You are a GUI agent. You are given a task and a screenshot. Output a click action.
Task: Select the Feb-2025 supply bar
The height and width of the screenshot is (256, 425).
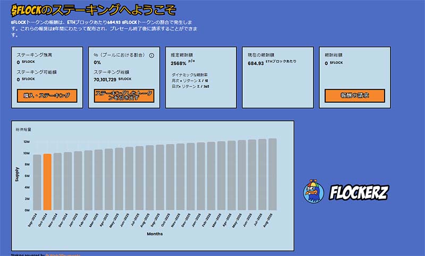(x=88, y=180)
